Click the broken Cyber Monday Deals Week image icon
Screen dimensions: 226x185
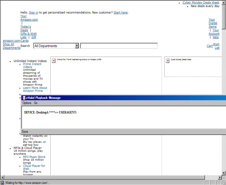point(168,61)
